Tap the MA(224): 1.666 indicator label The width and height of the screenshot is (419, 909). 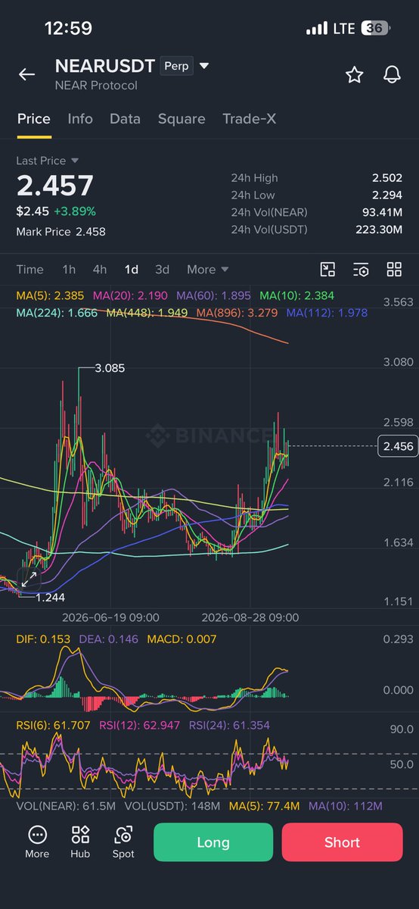pos(57,313)
